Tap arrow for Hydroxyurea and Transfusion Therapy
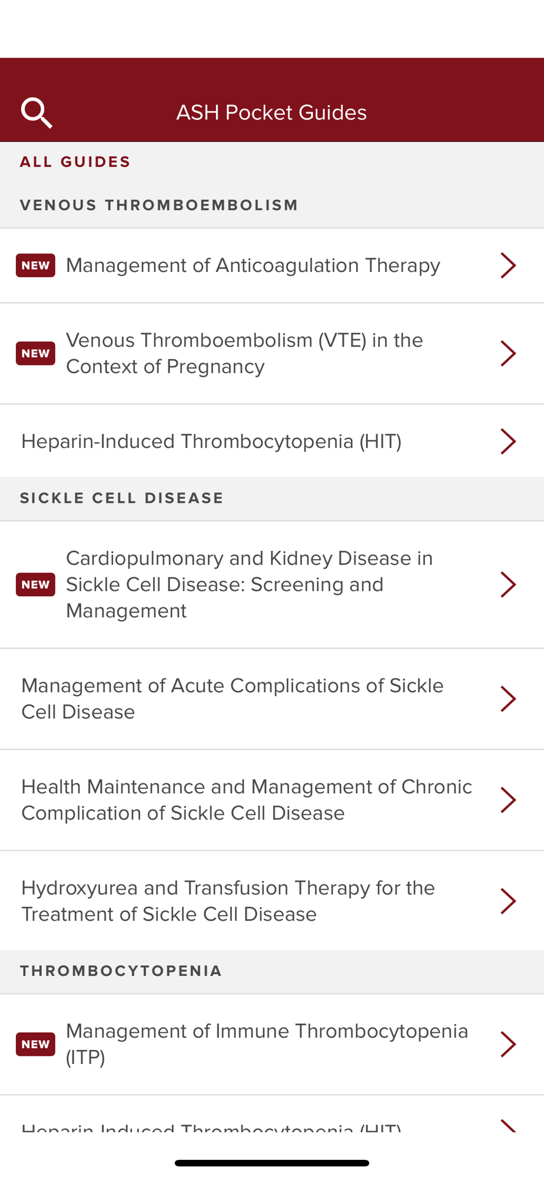The width and height of the screenshot is (544, 1177). tap(507, 901)
